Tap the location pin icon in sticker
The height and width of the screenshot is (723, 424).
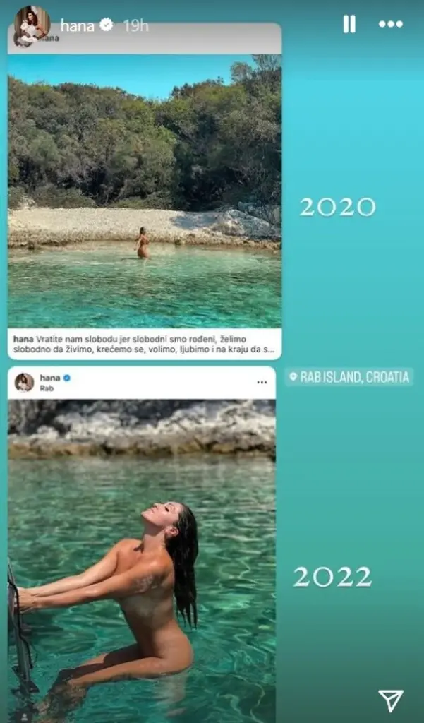click(293, 377)
